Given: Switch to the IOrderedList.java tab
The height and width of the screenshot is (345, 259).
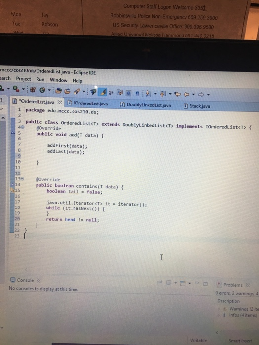Looking at the screenshot, I should [88, 103].
